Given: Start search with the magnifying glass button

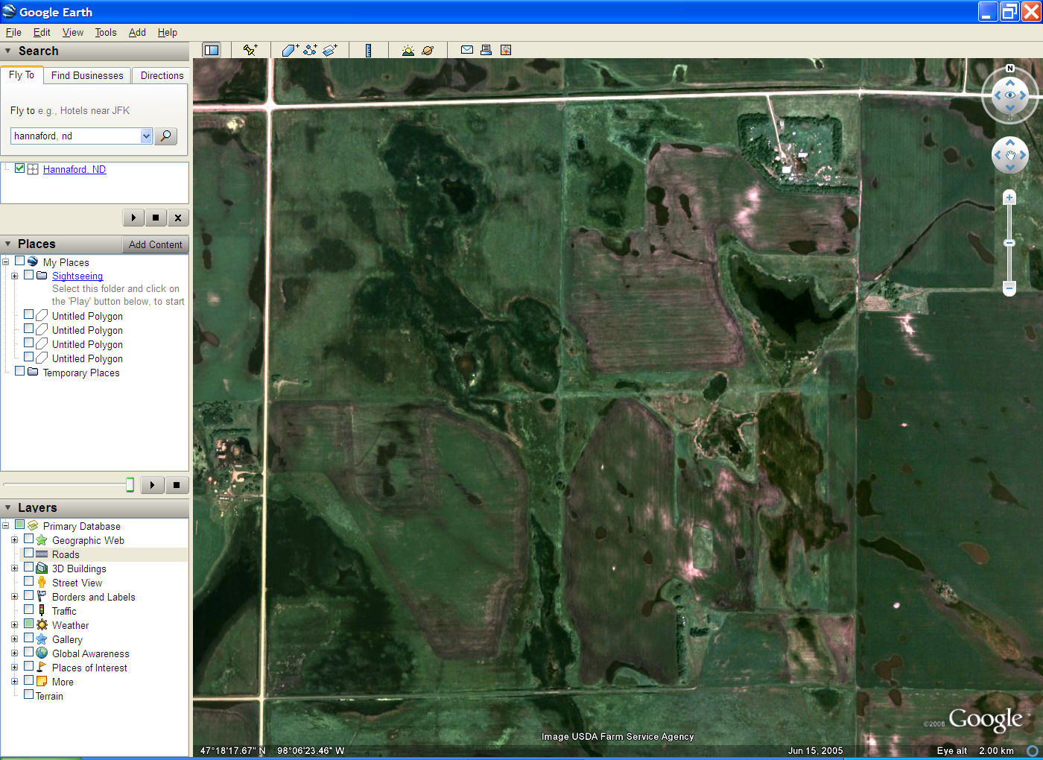Looking at the screenshot, I should pyautogui.click(x=165, y=136).
